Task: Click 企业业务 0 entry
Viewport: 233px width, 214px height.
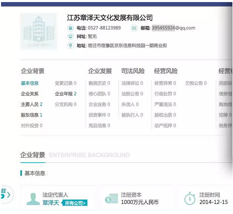Action: (99, 104)
